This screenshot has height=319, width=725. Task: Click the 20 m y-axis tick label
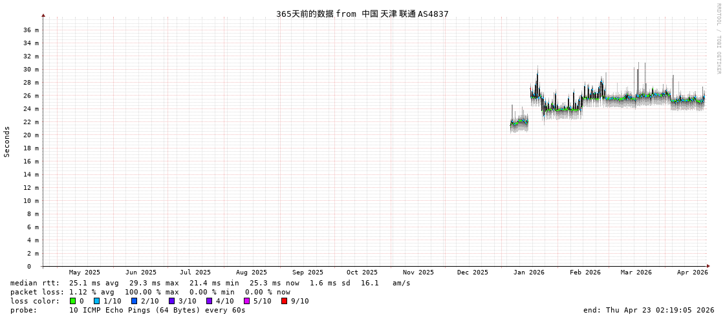coord(31,135)
